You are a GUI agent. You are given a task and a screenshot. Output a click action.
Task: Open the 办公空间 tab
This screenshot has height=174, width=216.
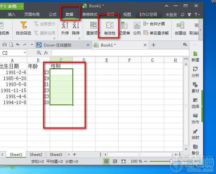coord(148,15)
